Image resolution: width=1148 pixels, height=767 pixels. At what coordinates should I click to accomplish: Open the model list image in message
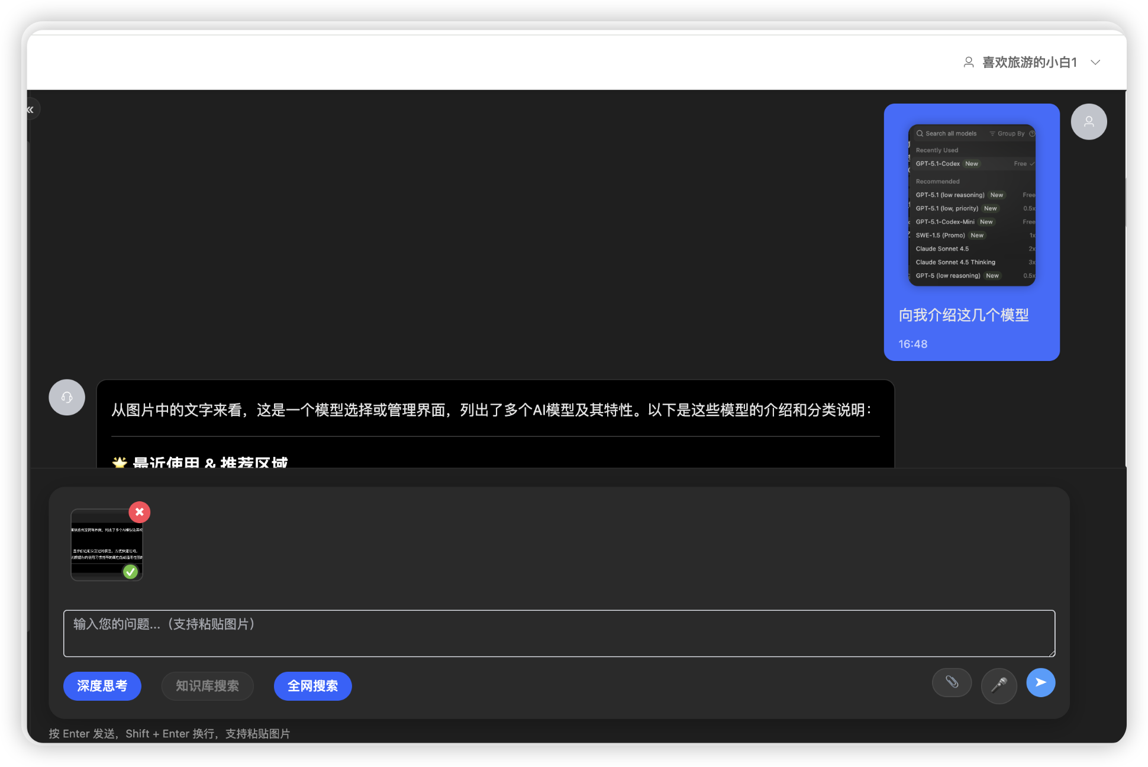(x=972, y=205)
